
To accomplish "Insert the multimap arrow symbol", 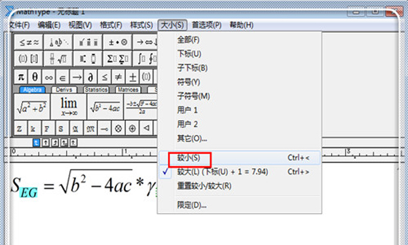I will (104, 128).
